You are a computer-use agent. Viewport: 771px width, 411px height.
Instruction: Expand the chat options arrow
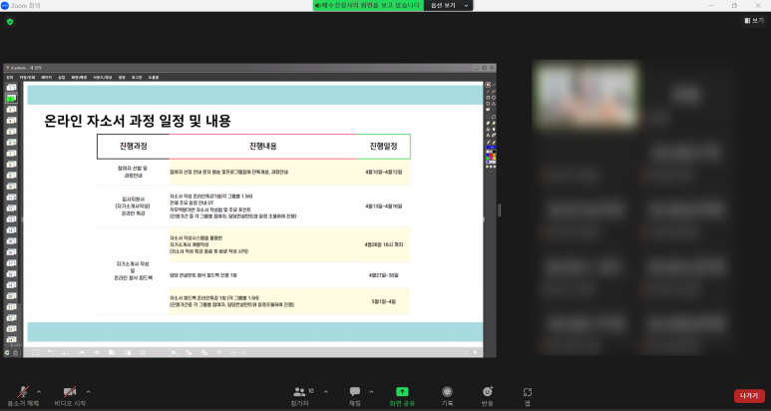click(x=373, y=391)
